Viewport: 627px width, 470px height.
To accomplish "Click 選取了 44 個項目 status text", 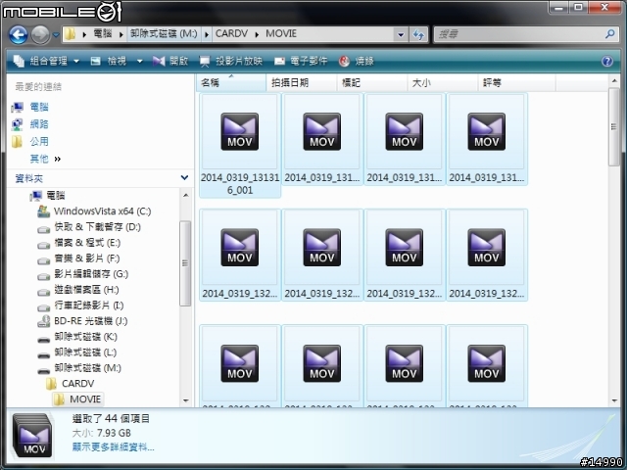I will [x=111, y=419].
